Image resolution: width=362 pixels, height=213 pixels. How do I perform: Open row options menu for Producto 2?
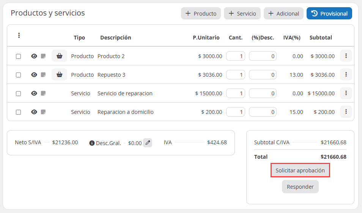tap(346, 56)
